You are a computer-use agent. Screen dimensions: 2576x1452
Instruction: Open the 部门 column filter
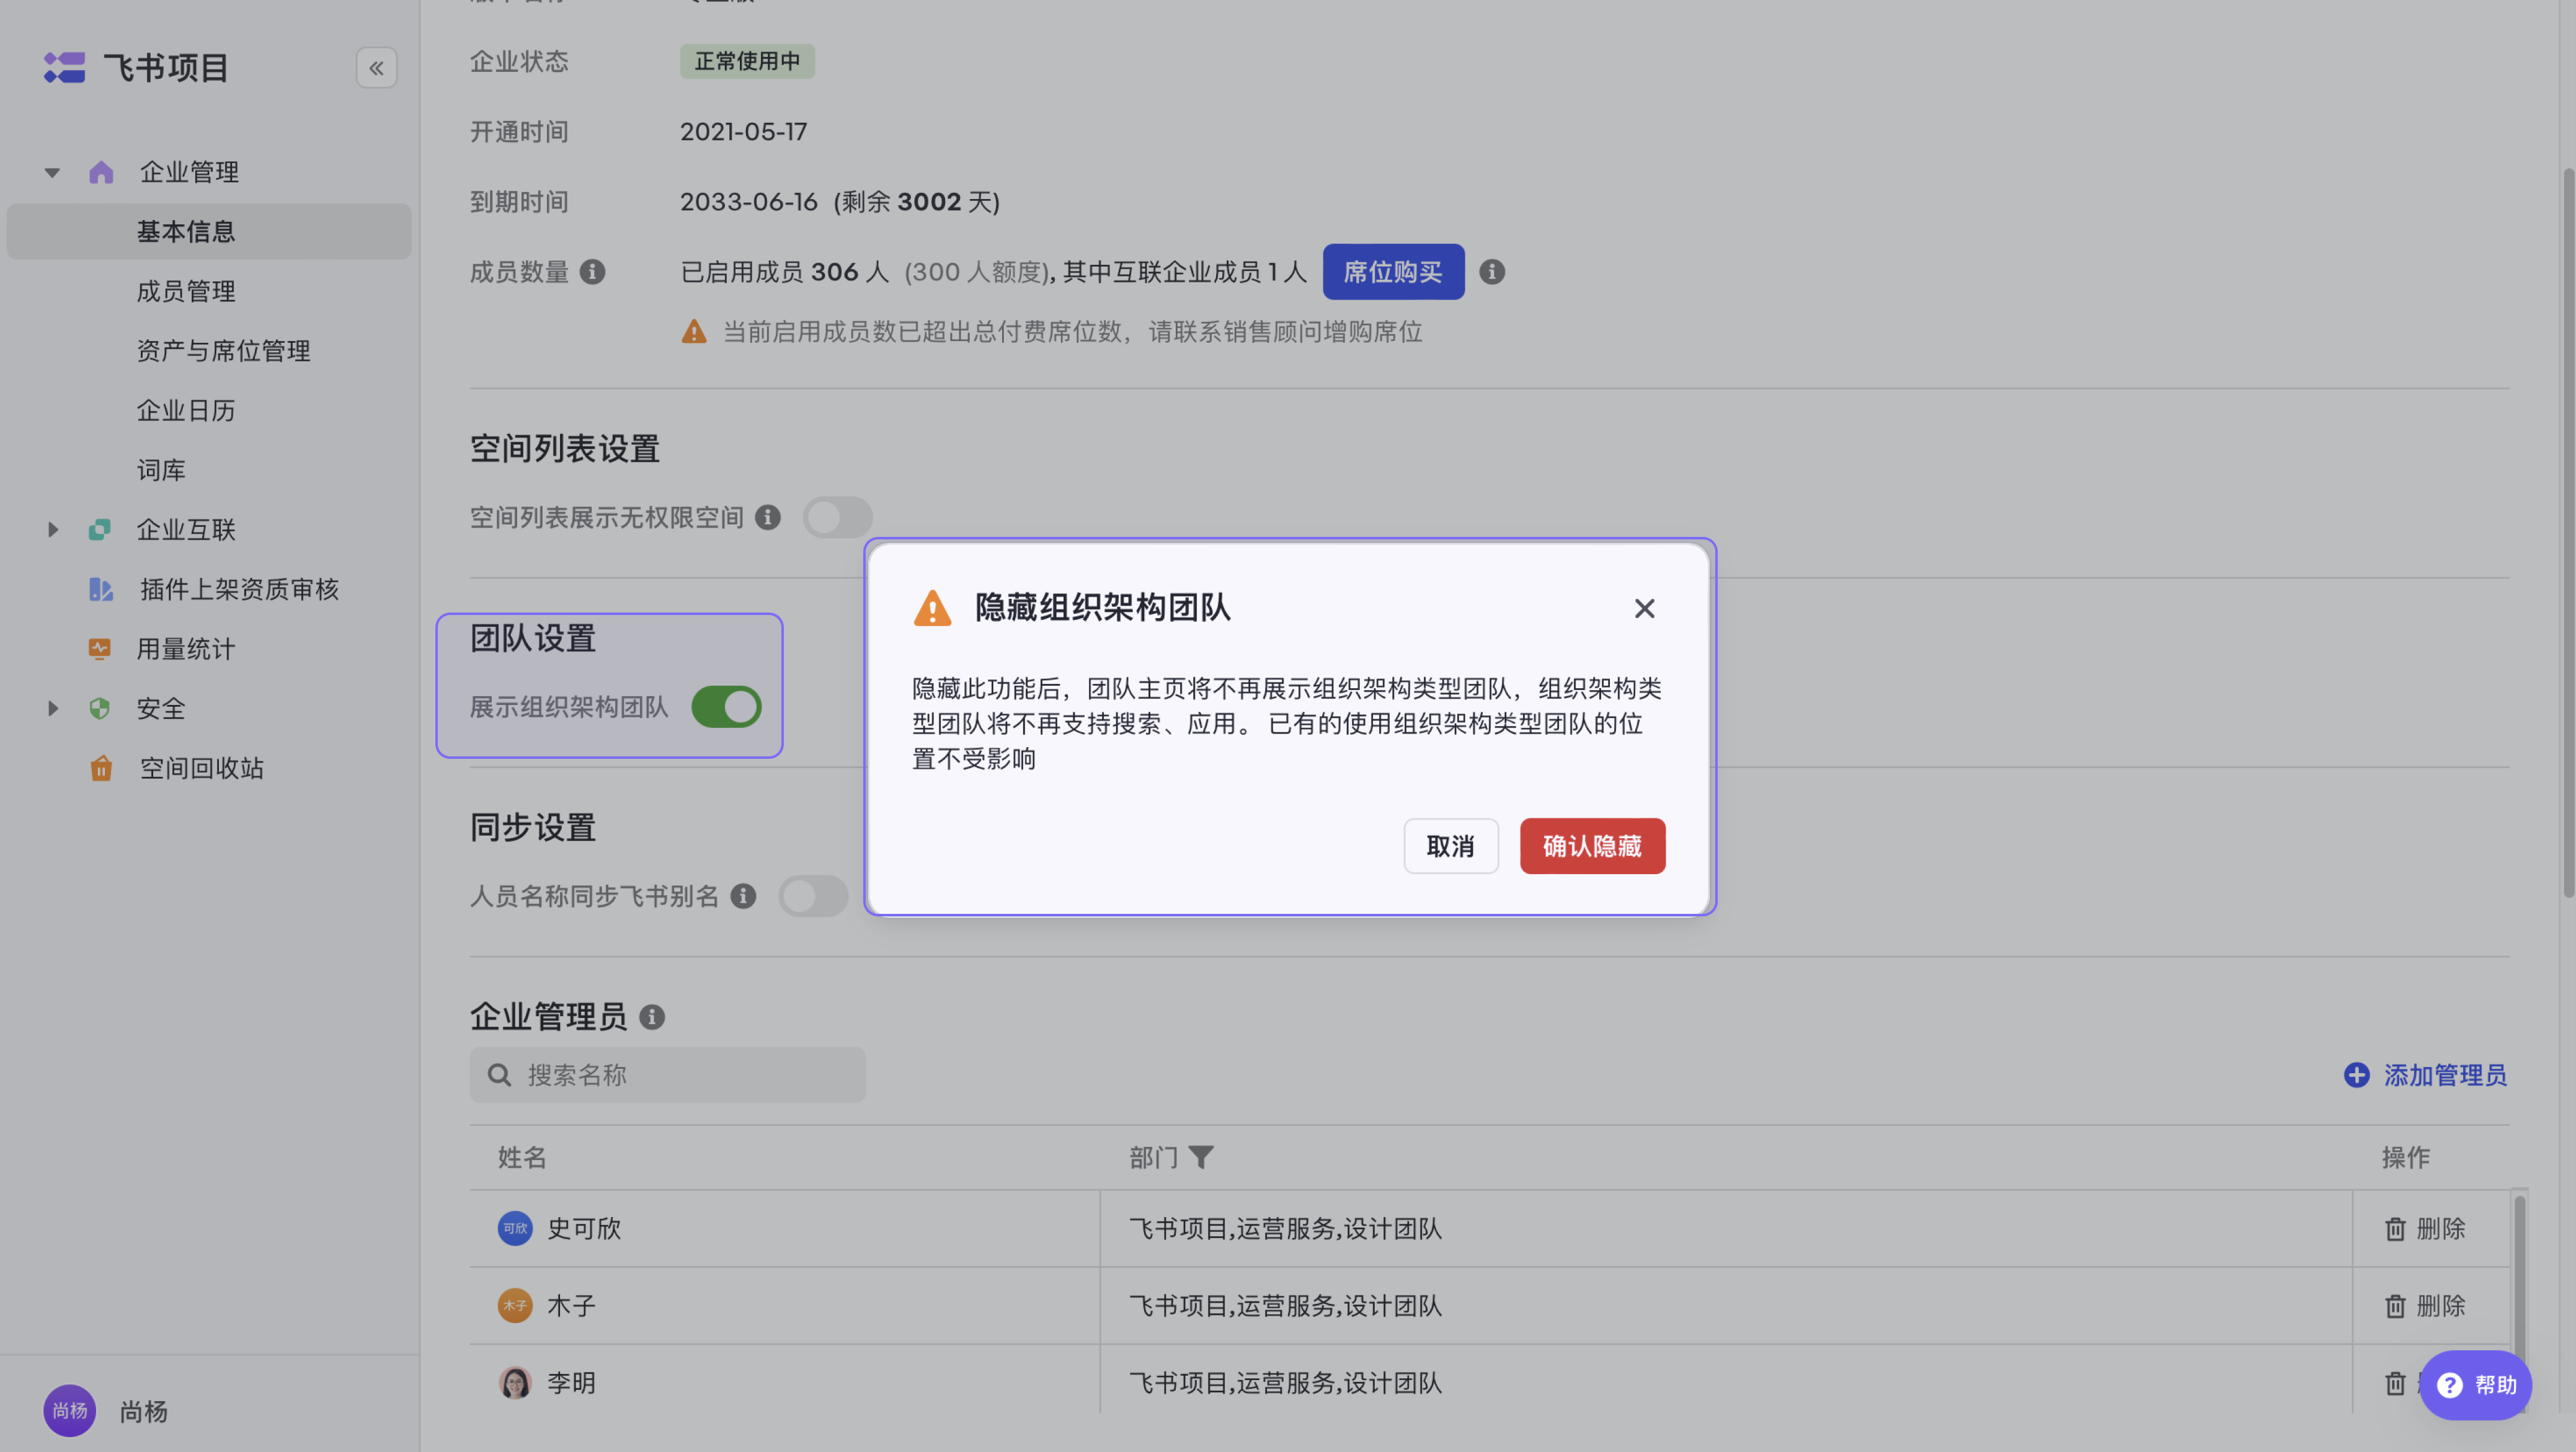coord(1201,1157)
